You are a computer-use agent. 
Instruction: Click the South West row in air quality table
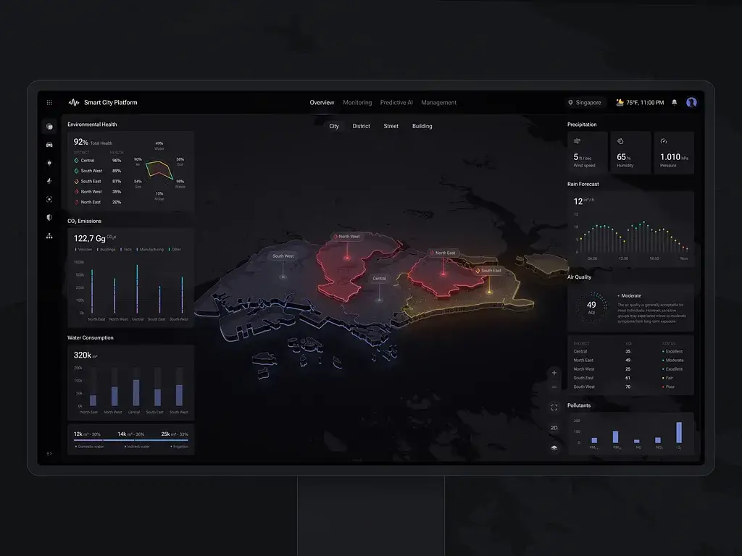[x=630, y=387]
